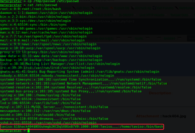Select the bin:x:2:2 passwd line
Viewport: 195px width, 133px height.
35,17
